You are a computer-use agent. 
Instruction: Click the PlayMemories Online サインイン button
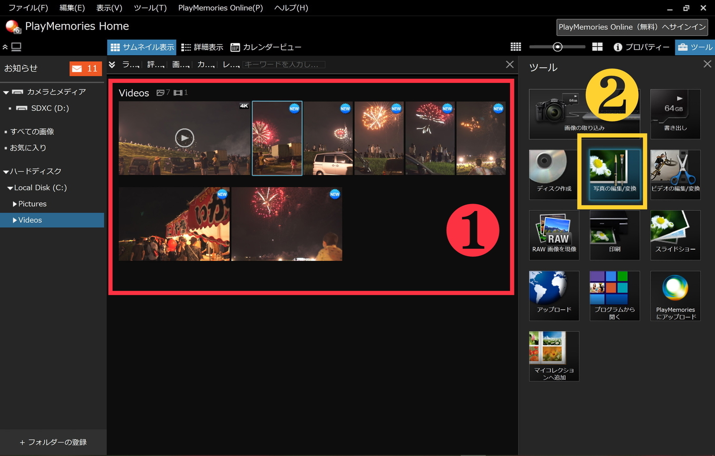click(x=632, y=27)
